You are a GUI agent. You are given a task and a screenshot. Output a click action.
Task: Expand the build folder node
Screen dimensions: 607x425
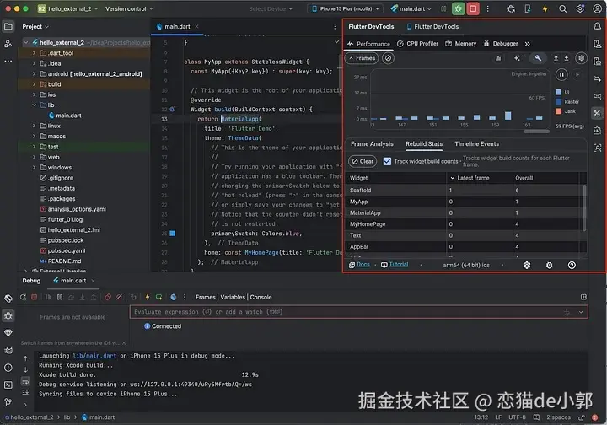pos(34,84)
